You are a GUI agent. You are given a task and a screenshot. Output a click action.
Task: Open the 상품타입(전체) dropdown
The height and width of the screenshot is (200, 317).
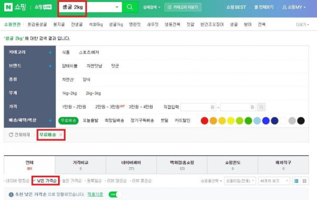point(240,181)
